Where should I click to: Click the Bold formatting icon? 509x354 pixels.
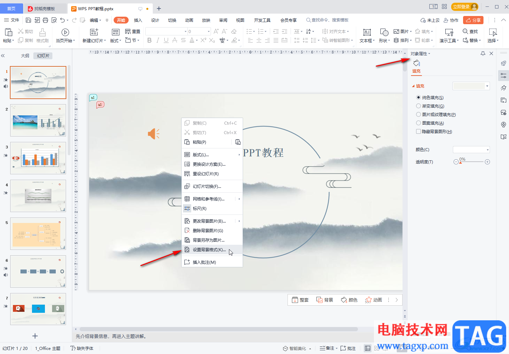pos(149,40)
